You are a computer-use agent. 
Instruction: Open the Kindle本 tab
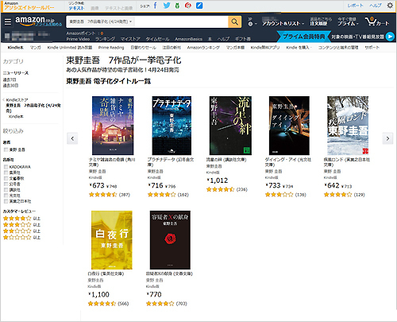(16, 48)
